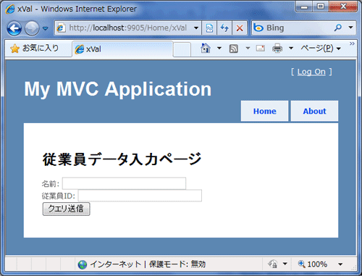Click the 従業員データ入力ページ heading
362x276 pixels.
click(x=122, y=159)
